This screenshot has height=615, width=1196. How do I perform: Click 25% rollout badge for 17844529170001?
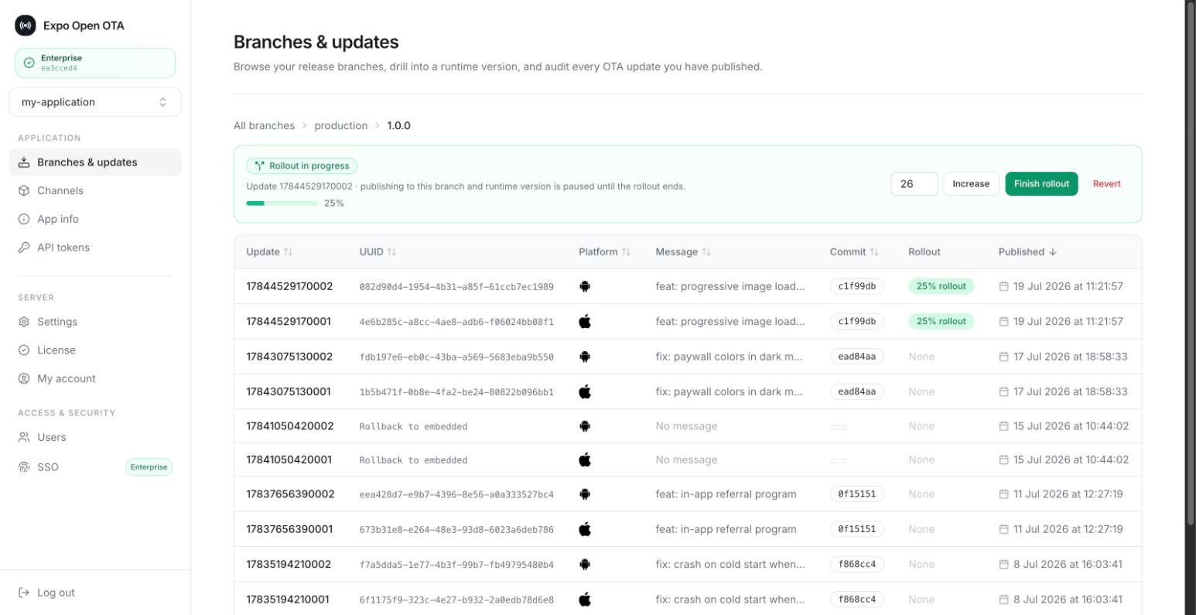(941, 322)
